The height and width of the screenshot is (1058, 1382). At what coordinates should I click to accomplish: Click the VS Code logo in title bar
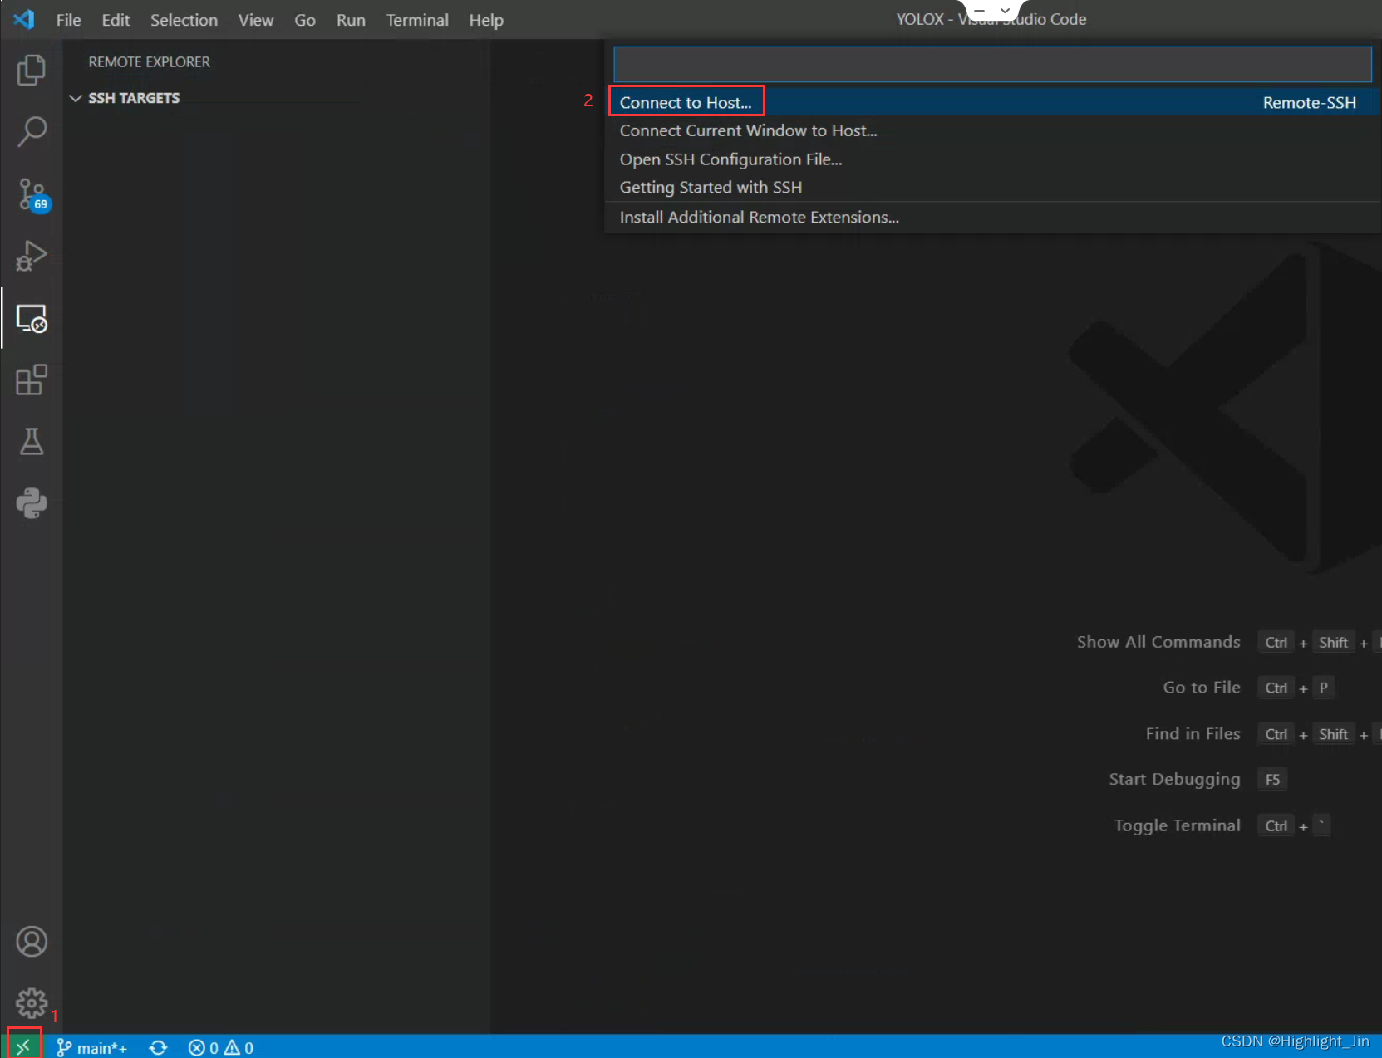coord(24,19)
